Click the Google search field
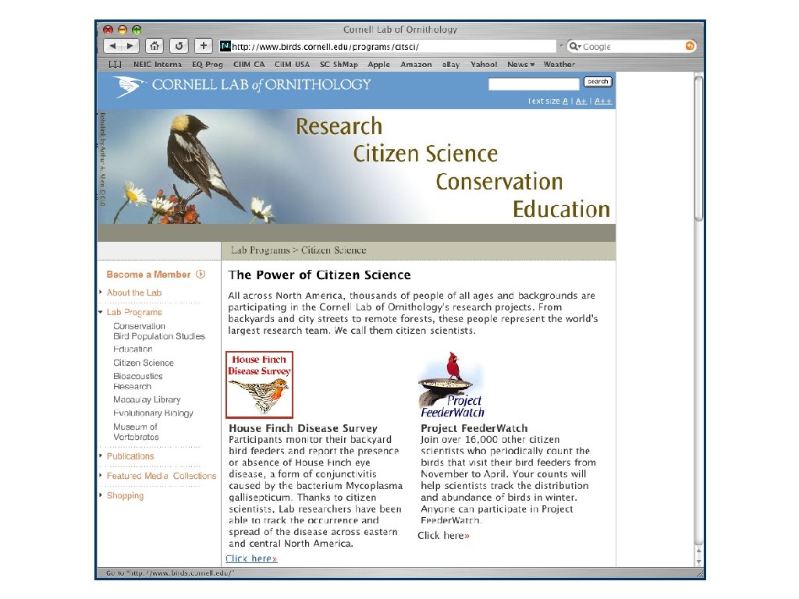 click(x=631, y=46)
